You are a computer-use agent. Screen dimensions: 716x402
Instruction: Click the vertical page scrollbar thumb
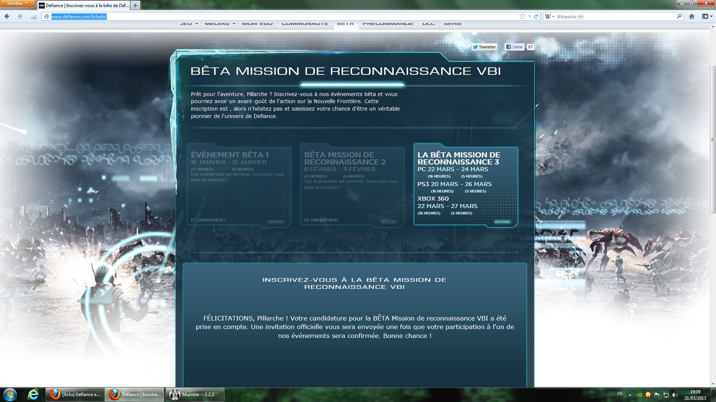point(713,140)
